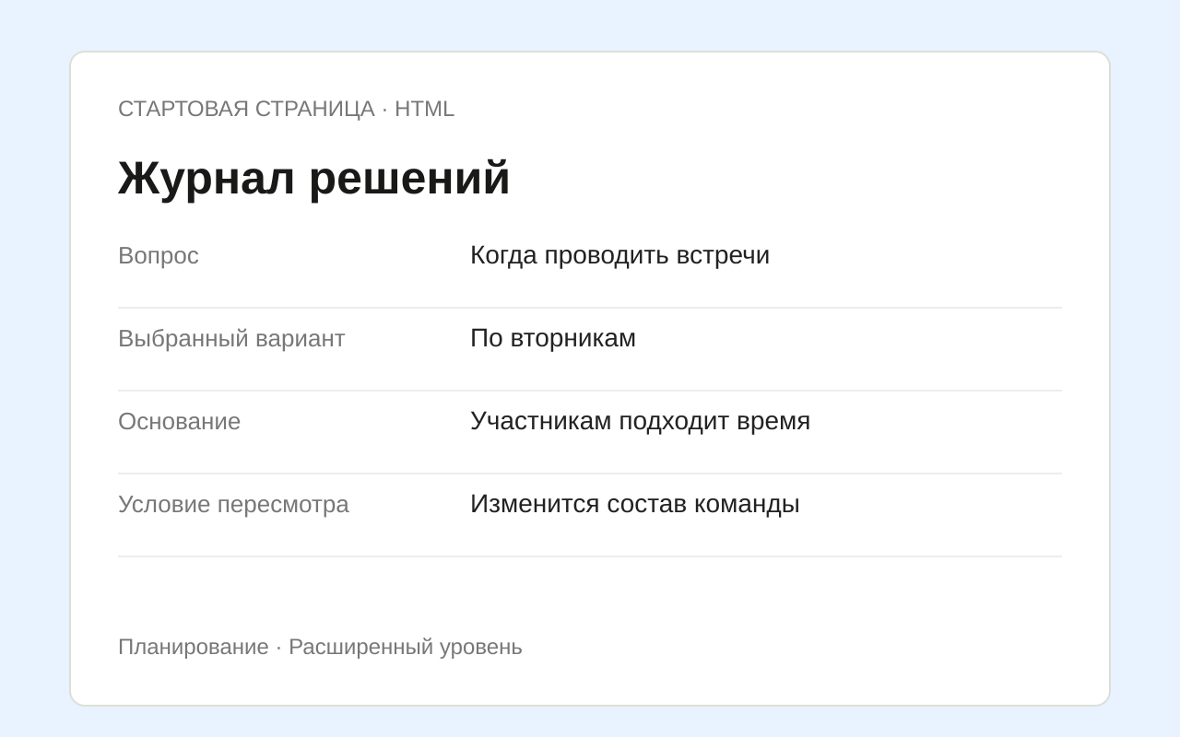Select the 'Основание' label
The height and width of the screenshot is (737, 1180).
(179, 422)
